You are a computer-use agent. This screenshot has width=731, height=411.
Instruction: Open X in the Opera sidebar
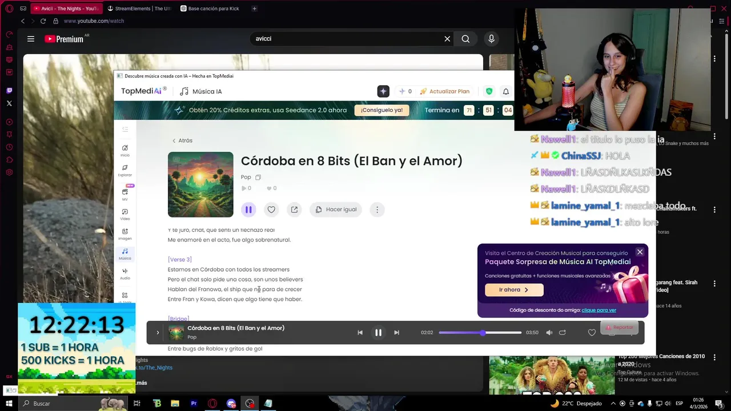tap(9, 103)
